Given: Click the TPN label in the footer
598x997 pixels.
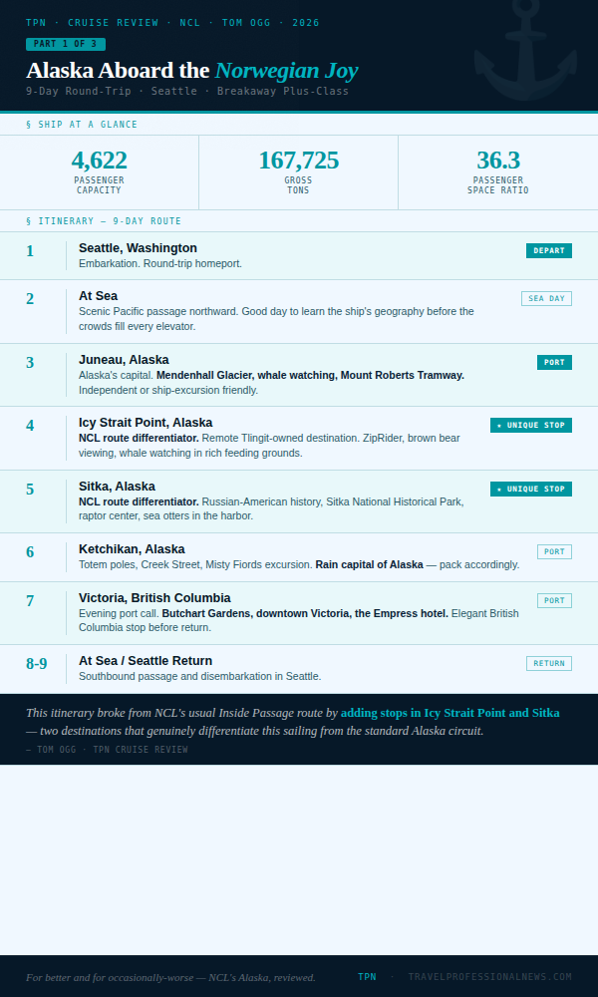Looking at the screenshot, I should pyautogui.click(x=367, y=977).
